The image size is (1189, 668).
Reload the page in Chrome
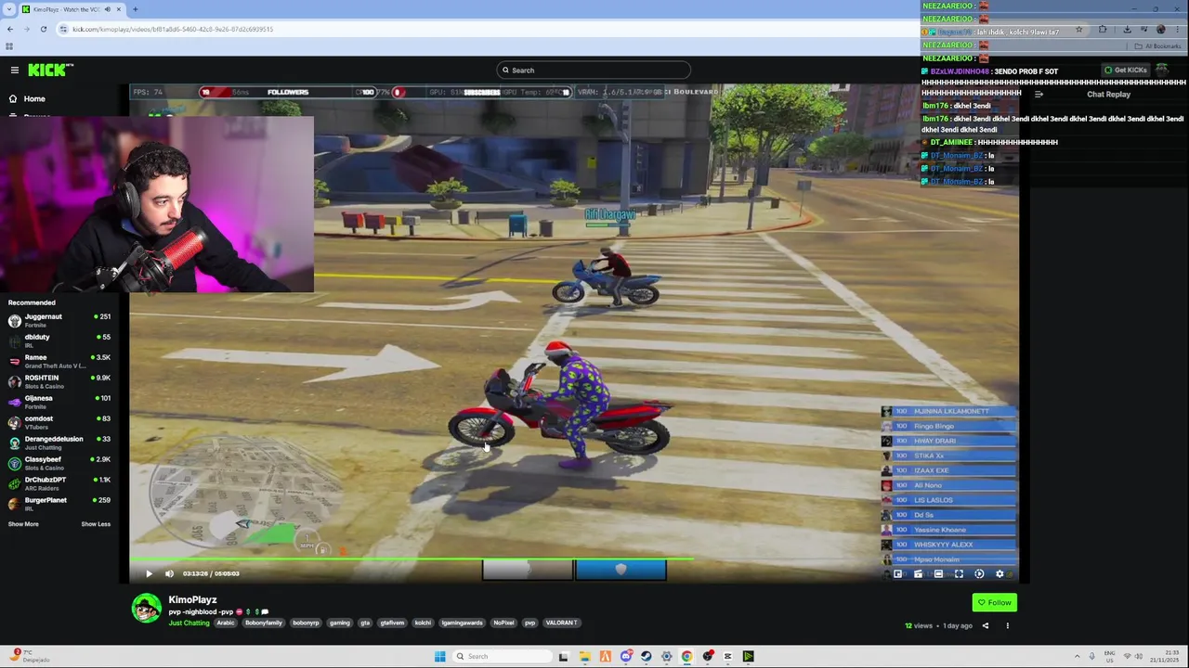pos(43,30)
